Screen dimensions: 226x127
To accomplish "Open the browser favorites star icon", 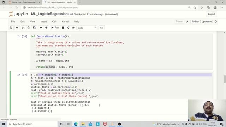I will [x=202, y=7].
